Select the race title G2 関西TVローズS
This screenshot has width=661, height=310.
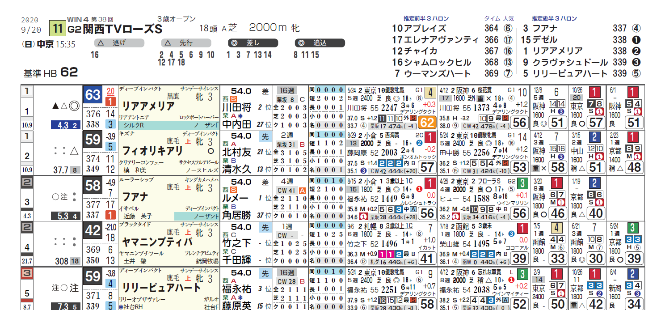[x=114, y=30]
